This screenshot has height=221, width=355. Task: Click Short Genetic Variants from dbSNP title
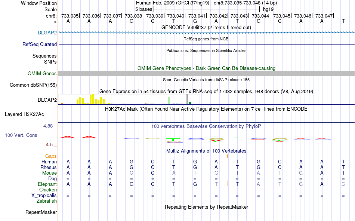pyautogui.click(x=206, y=80)
